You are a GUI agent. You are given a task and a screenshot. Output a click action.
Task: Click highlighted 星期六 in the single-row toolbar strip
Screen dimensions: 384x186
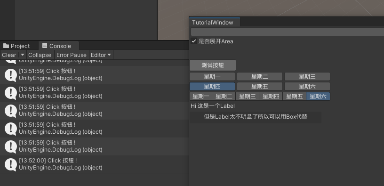318,97
